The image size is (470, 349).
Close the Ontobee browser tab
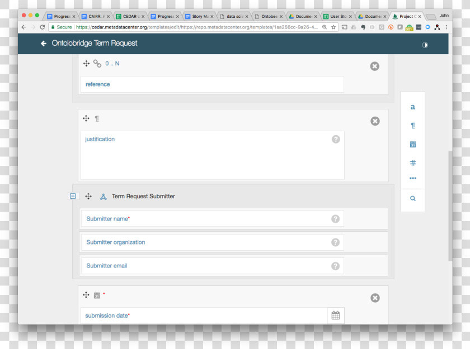click(x=281, y=17)
